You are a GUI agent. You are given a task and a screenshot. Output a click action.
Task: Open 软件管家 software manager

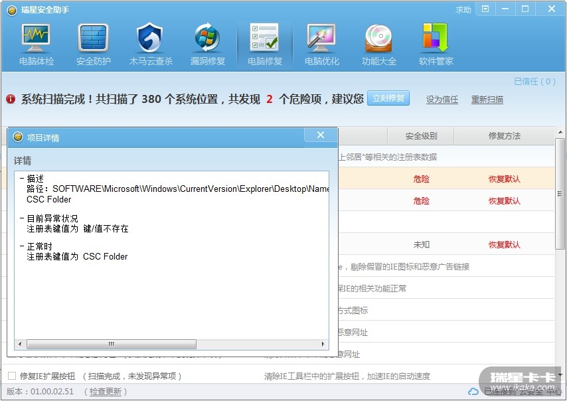click(x=436, y=44)
